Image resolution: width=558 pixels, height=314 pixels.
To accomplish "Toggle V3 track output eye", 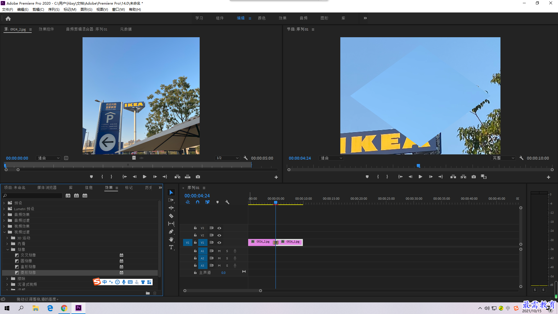I will click(x=219, y=228).
